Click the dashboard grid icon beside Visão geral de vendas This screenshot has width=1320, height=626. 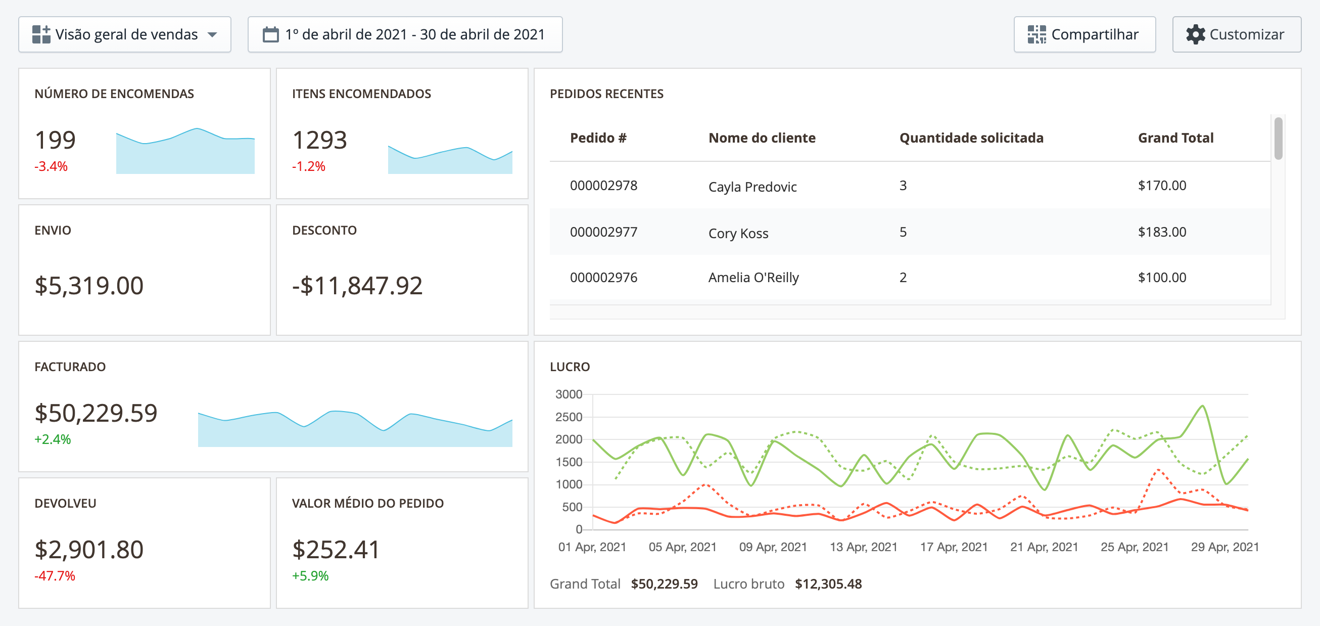pyautogui.click(x=41, y=34)
